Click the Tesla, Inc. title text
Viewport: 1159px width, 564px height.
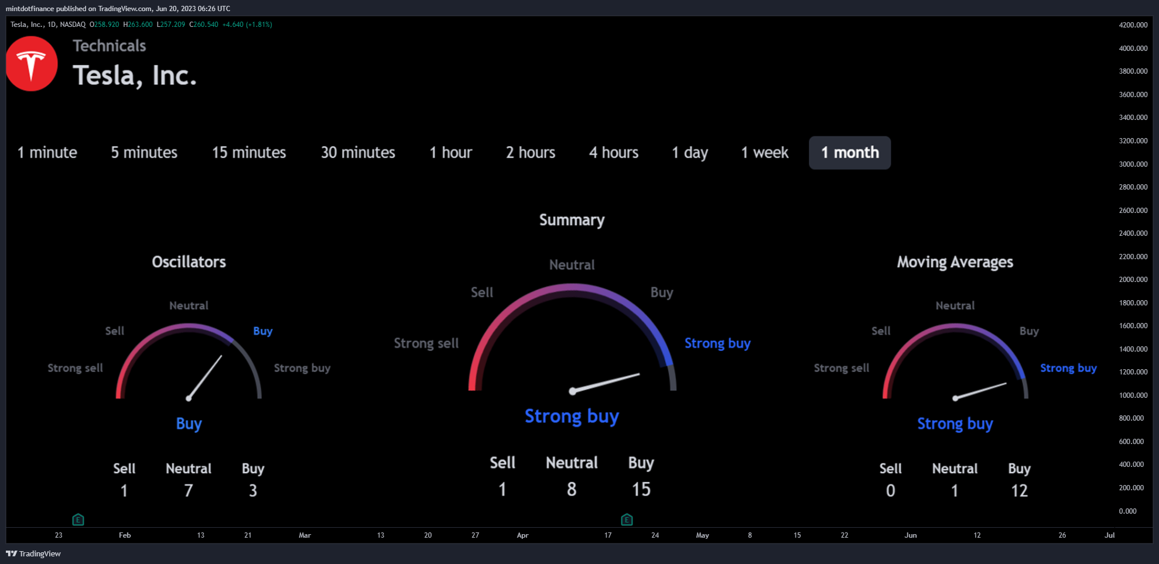coord(135,76)
